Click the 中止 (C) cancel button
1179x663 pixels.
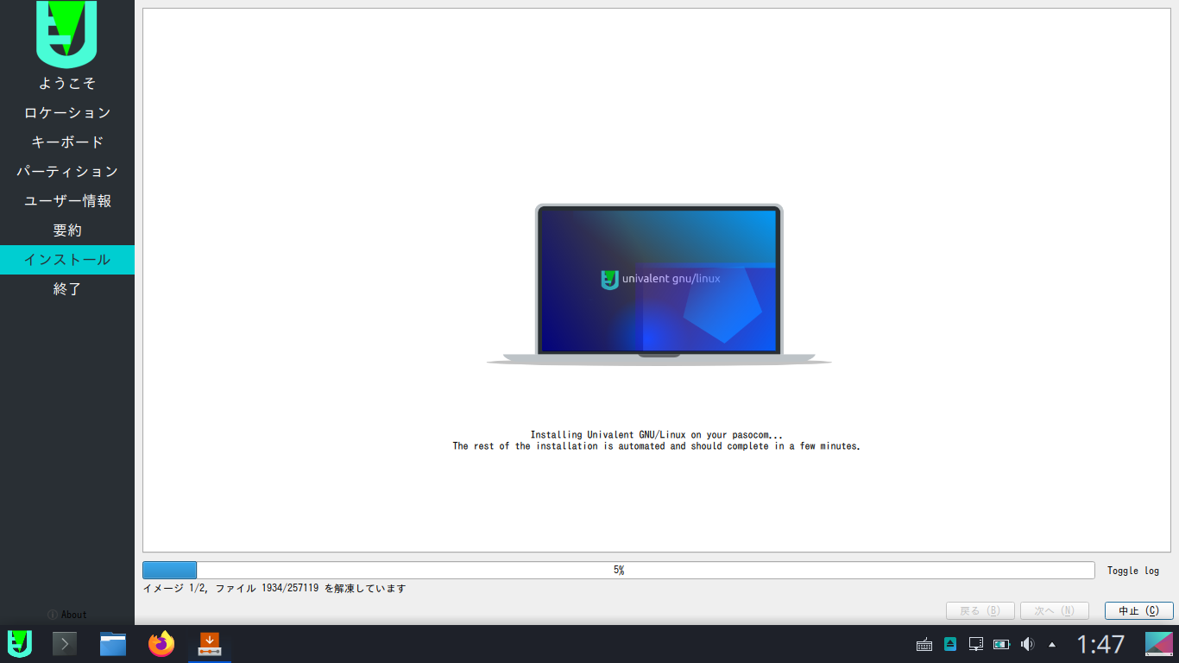click(x=1139, y=610)
